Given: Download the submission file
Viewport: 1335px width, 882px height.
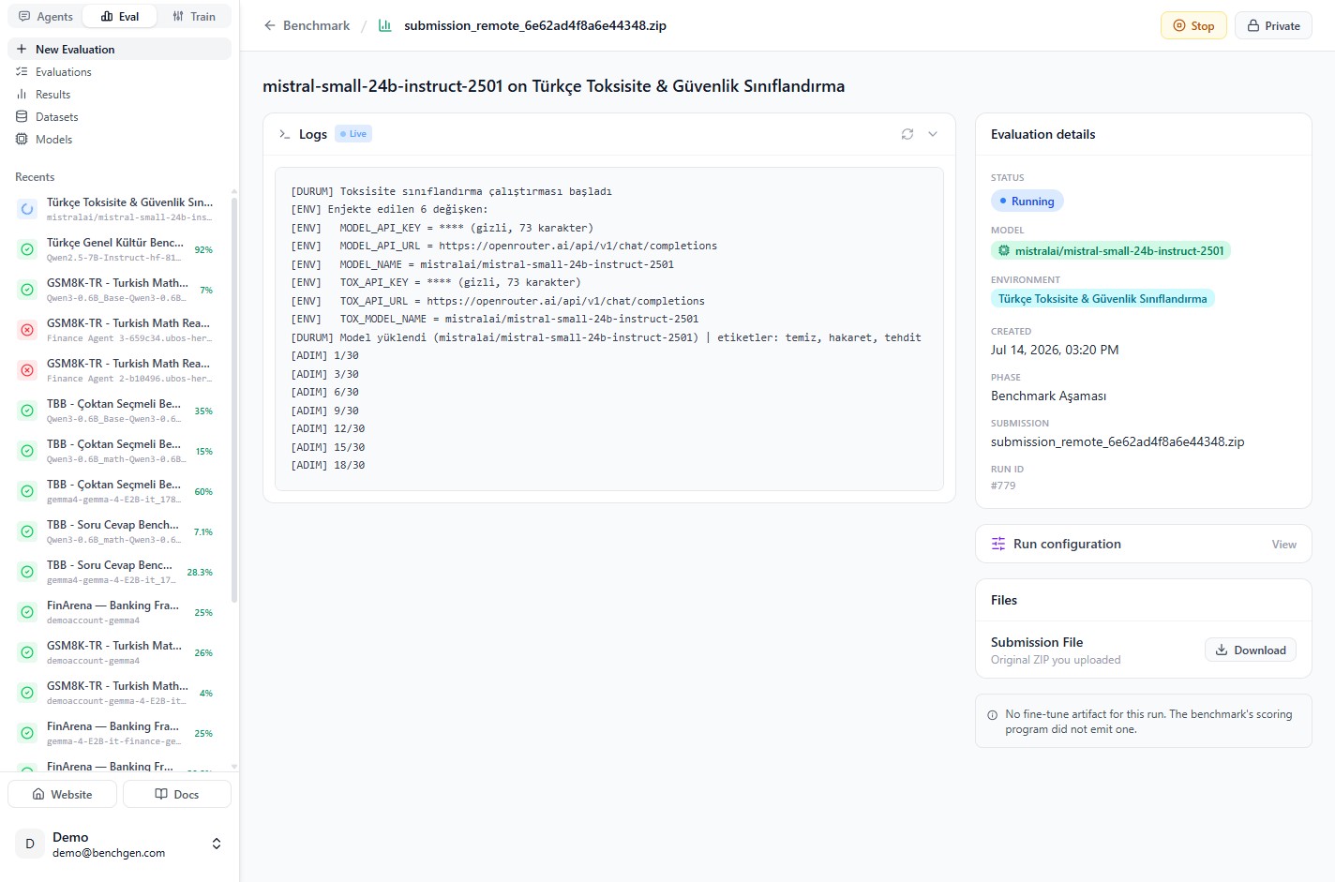Looking at the screenshot, I should click(x=1251, y=650).
